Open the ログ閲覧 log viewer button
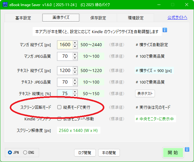 pyautogui.click(x=85, y=153)
